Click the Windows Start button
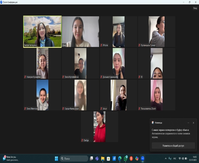This screenshot has width=199, height=163. click(56, 158)
